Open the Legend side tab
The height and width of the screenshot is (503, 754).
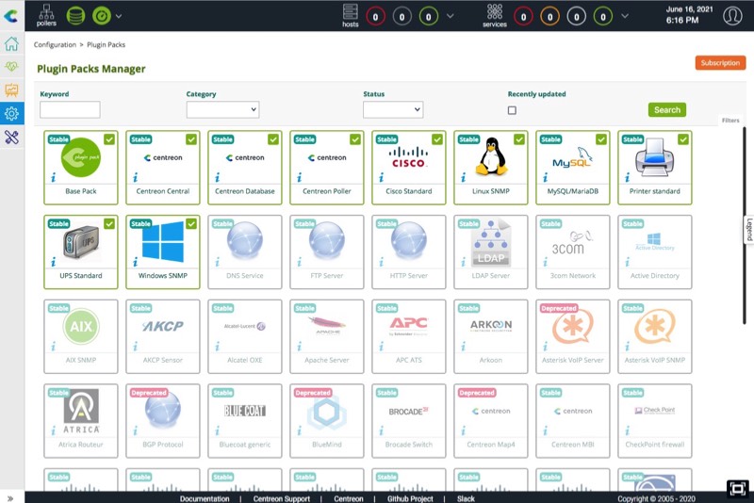pyautogui.click(x=748, y=229)
